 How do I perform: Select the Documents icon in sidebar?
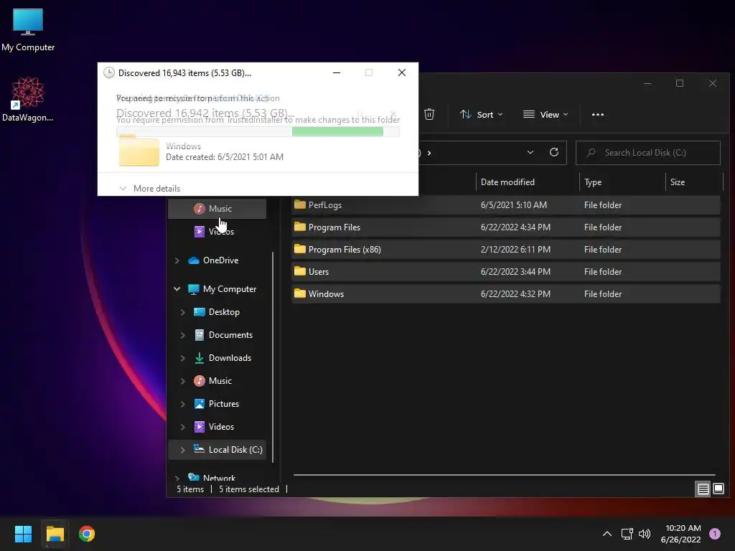(x=200, y=335)
